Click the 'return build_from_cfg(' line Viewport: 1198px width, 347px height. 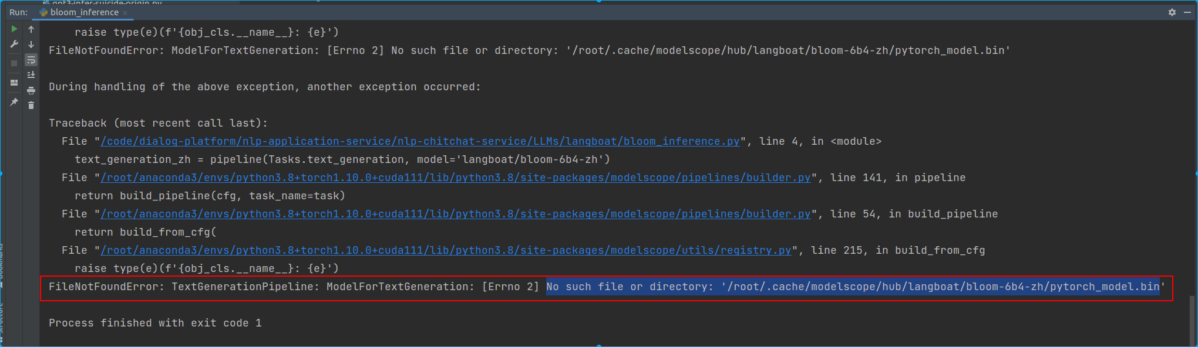click(145, 232)
